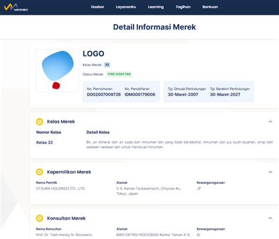Click the blue and red logo thumbnail
Screen dimensions: 279x239
point(58,70)
